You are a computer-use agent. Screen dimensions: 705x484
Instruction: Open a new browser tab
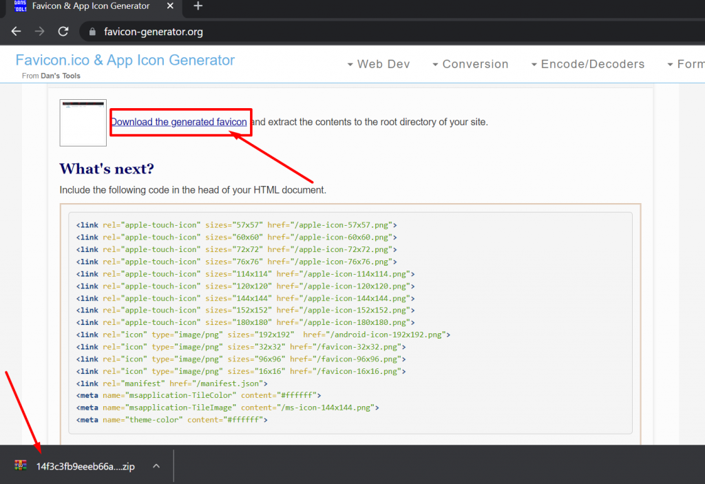pos(198,6)
